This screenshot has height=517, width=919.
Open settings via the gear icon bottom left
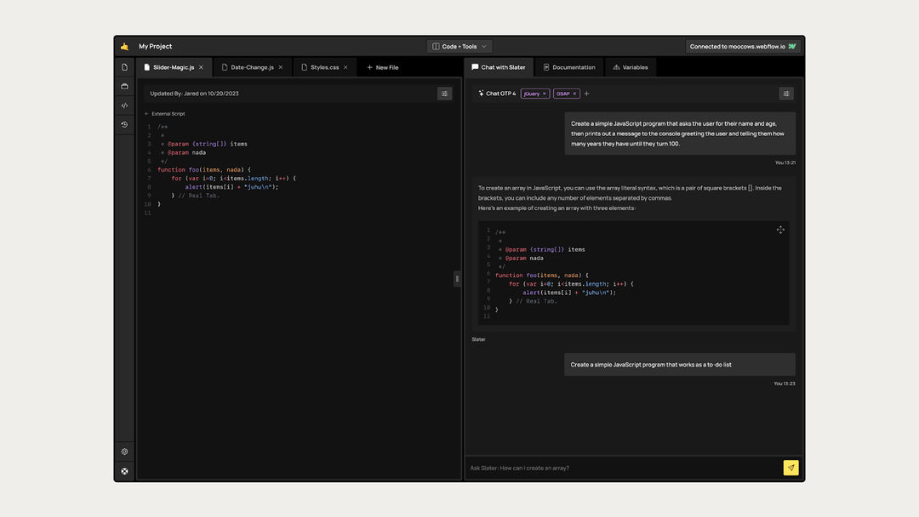(x=124, y=452)
